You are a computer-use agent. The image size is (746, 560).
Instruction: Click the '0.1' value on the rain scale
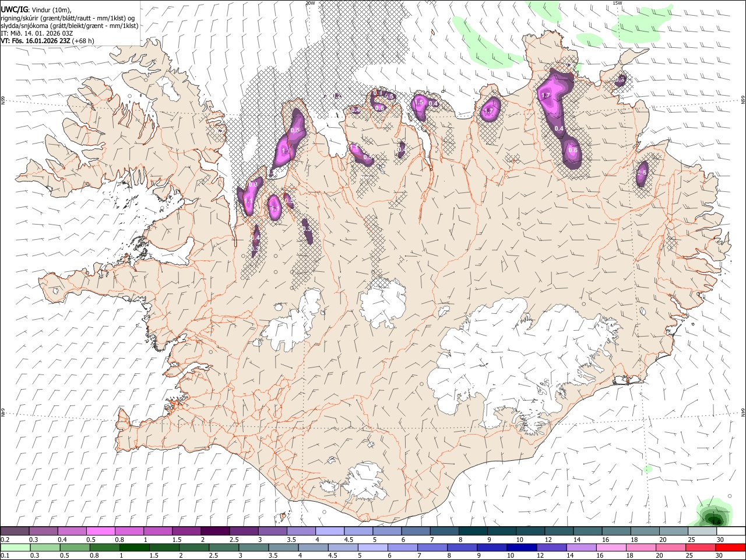pos(5,555)
